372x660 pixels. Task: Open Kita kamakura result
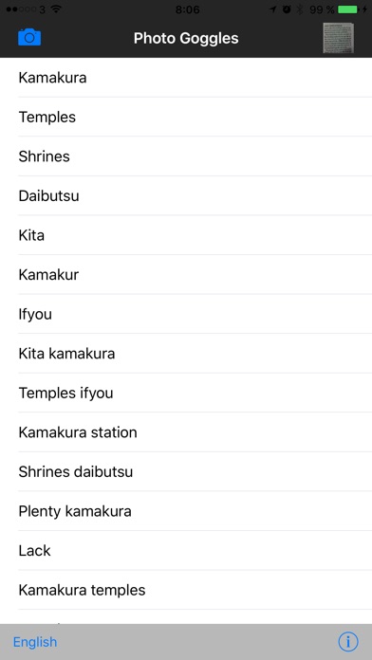186,353
